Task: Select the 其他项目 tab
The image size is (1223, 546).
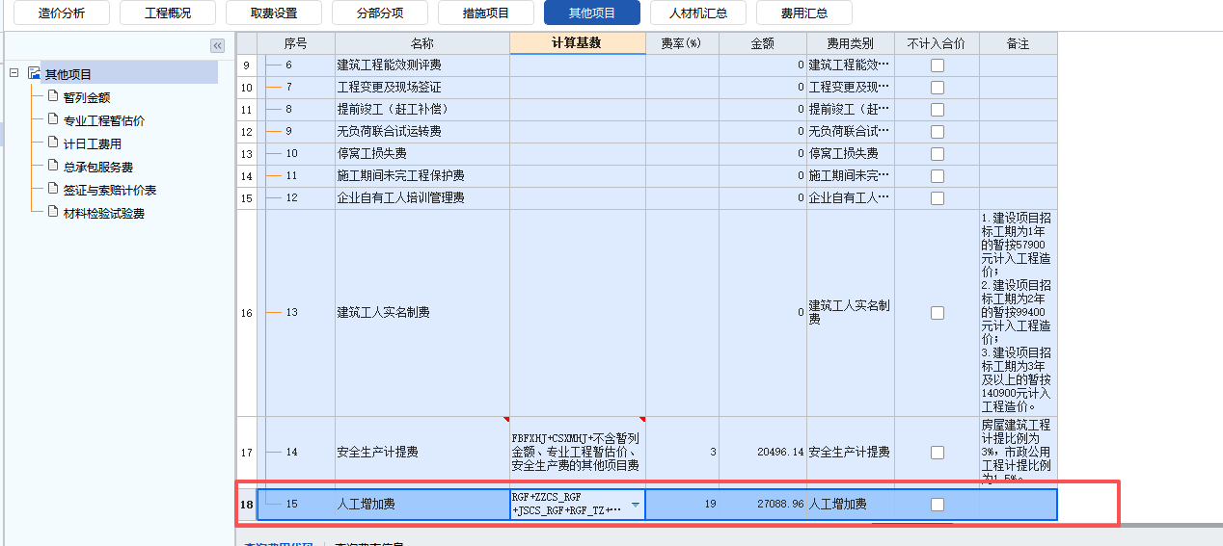Action: coord(592,13)
